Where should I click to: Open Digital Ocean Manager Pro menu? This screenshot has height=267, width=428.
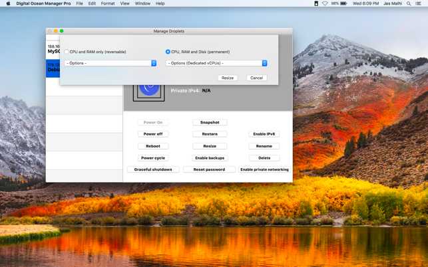[x=43, y=3]
